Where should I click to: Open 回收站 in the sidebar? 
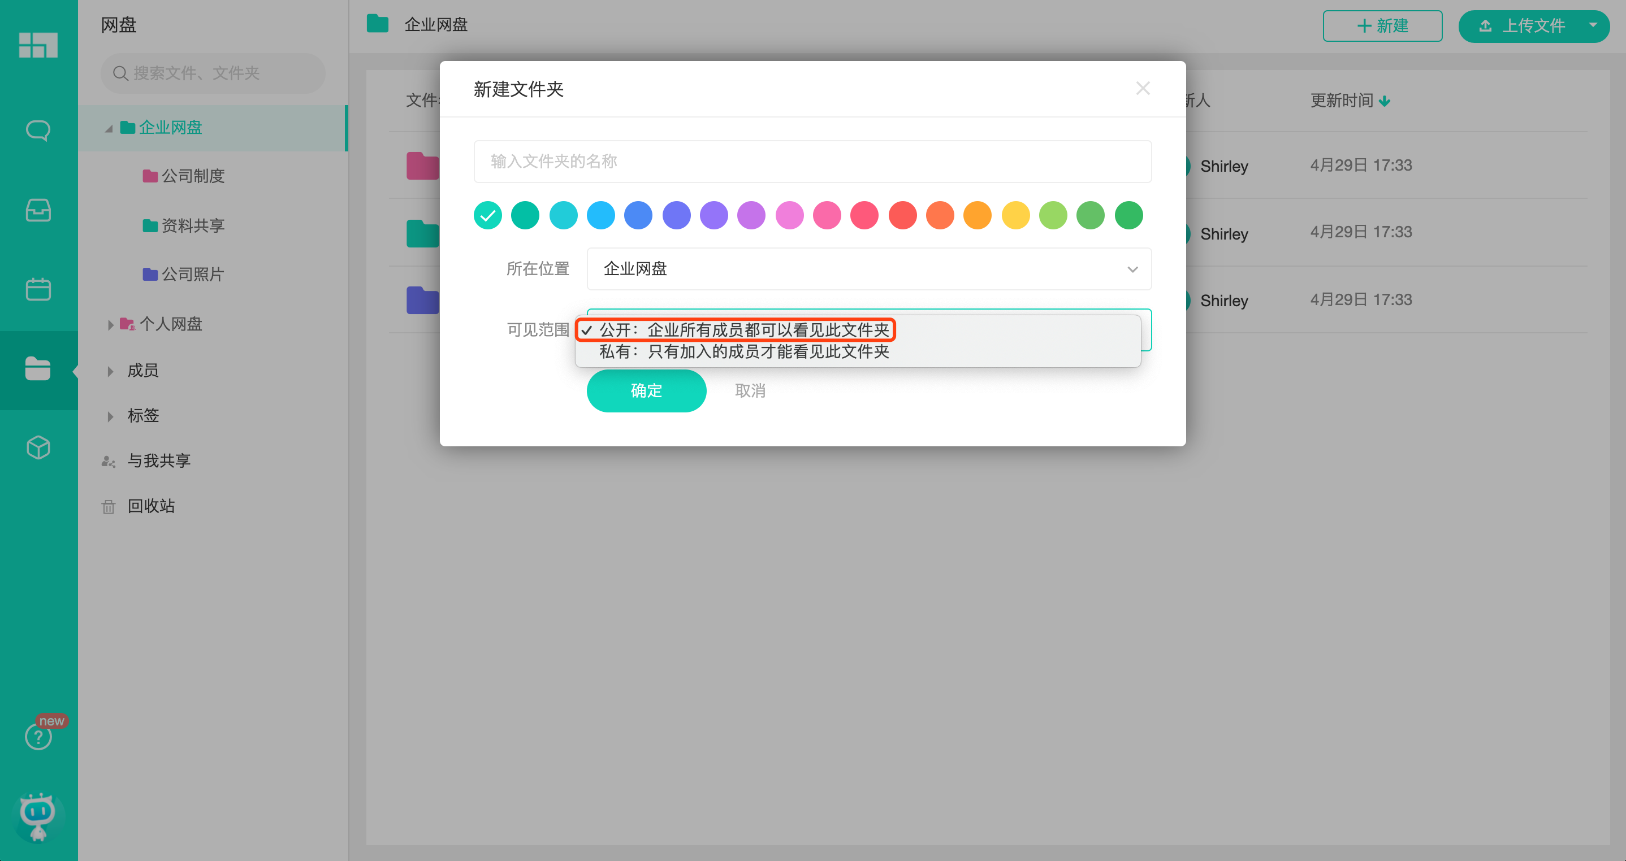150,506
